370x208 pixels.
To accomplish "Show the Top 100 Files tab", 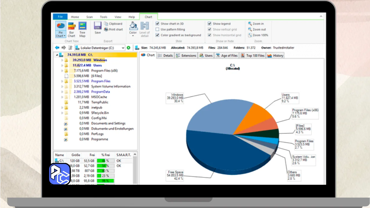I will 253,55.
